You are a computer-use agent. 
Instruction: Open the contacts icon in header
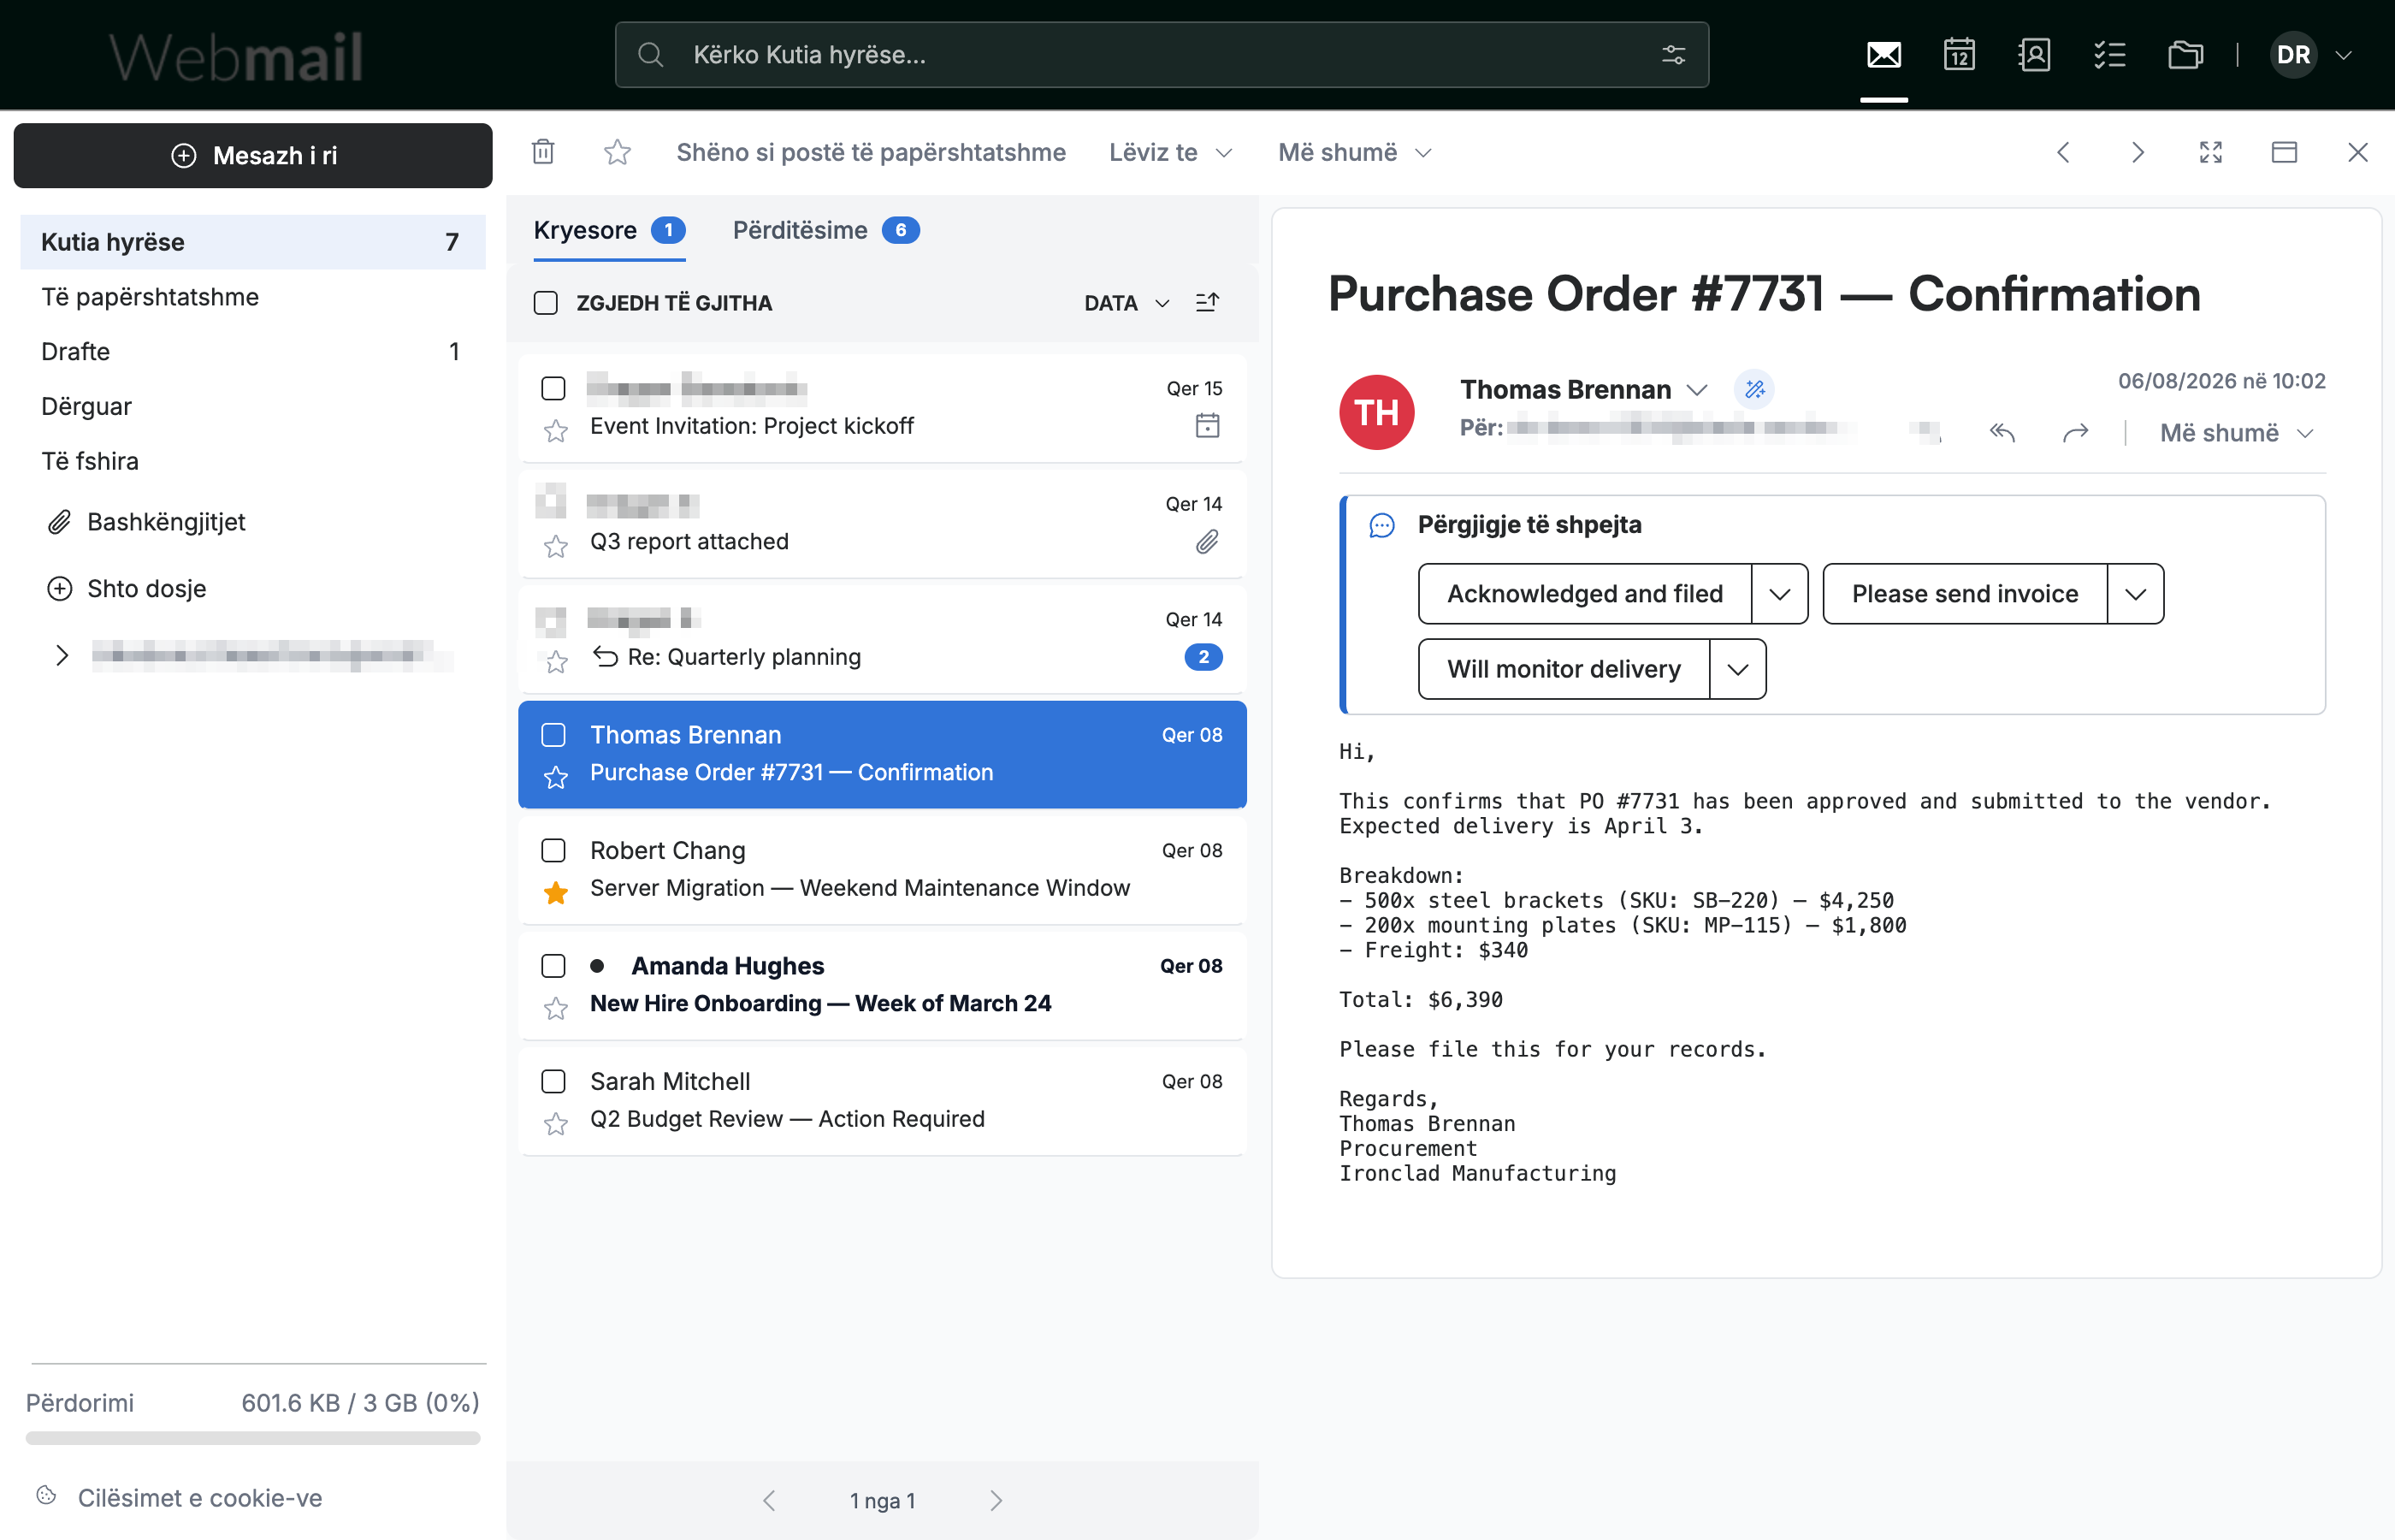tap(2034, 55)
